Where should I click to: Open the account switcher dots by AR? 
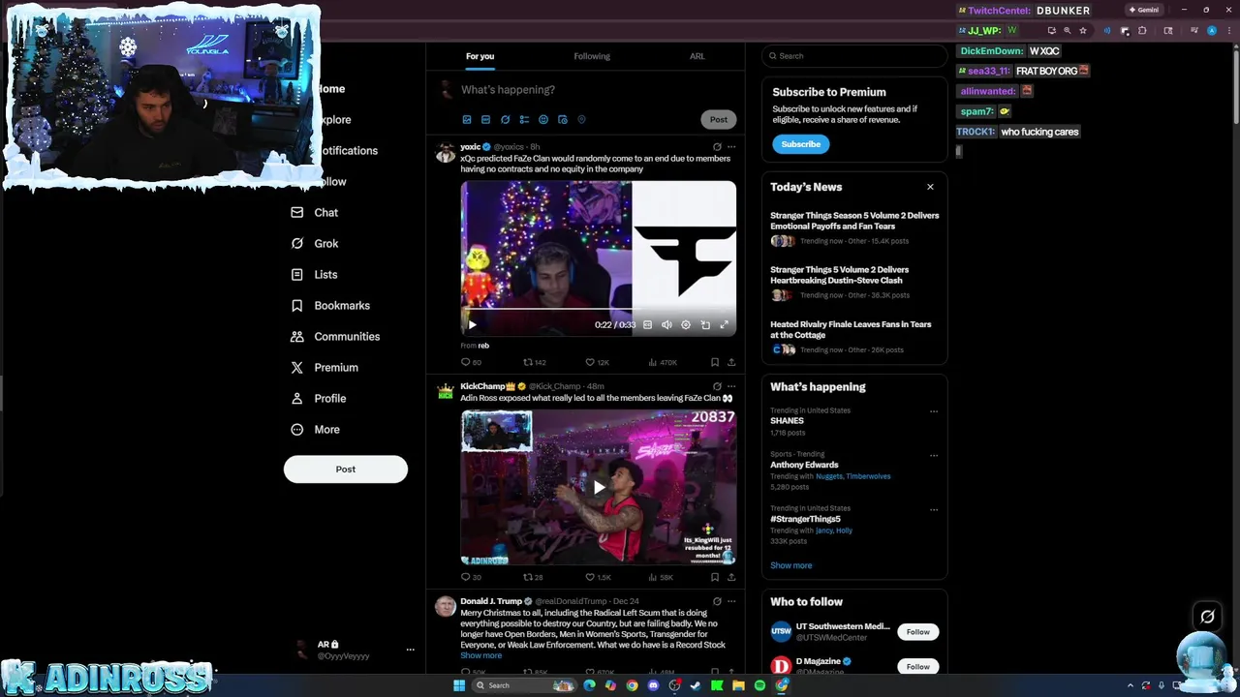point(410,650)
